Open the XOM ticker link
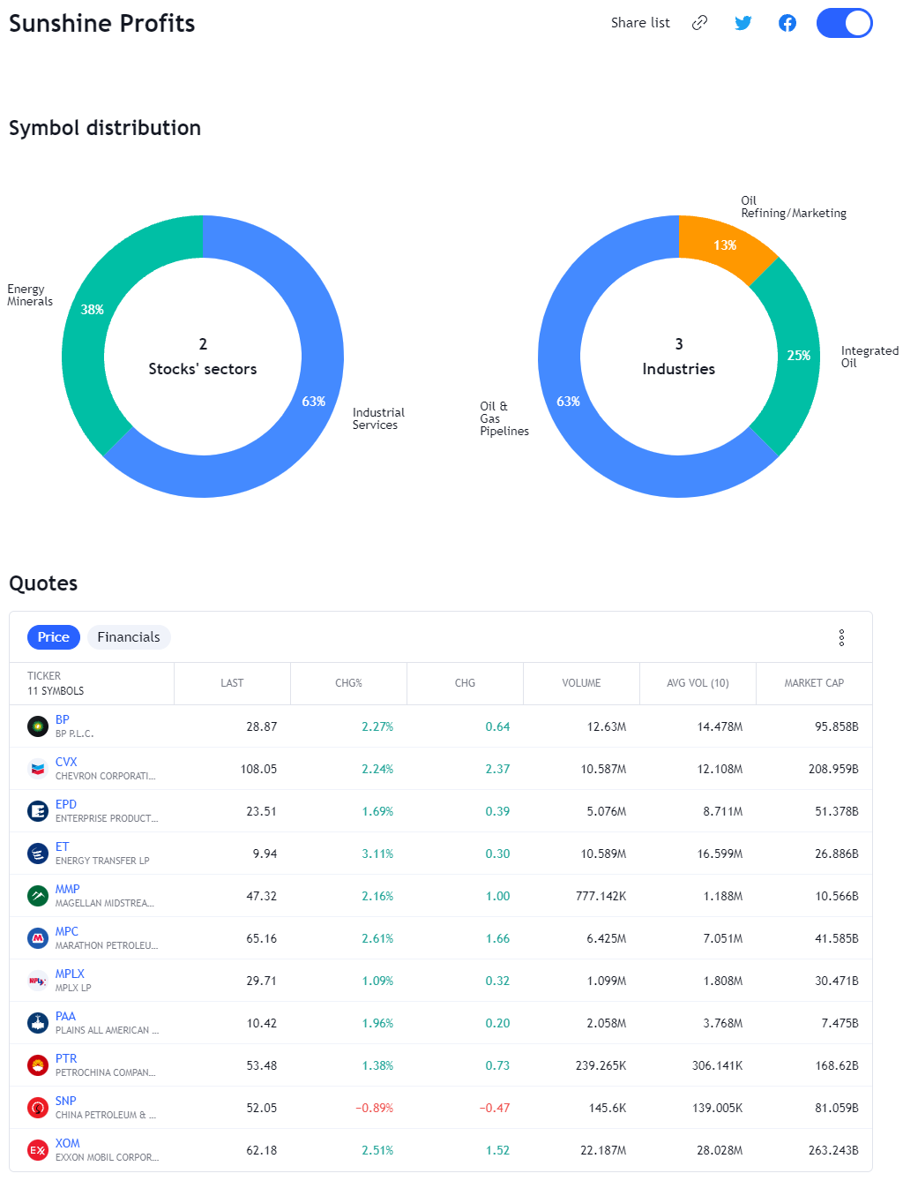The width and height of the screenshot is (903, 1181). pyautogui.click(x=68, y=1143)
